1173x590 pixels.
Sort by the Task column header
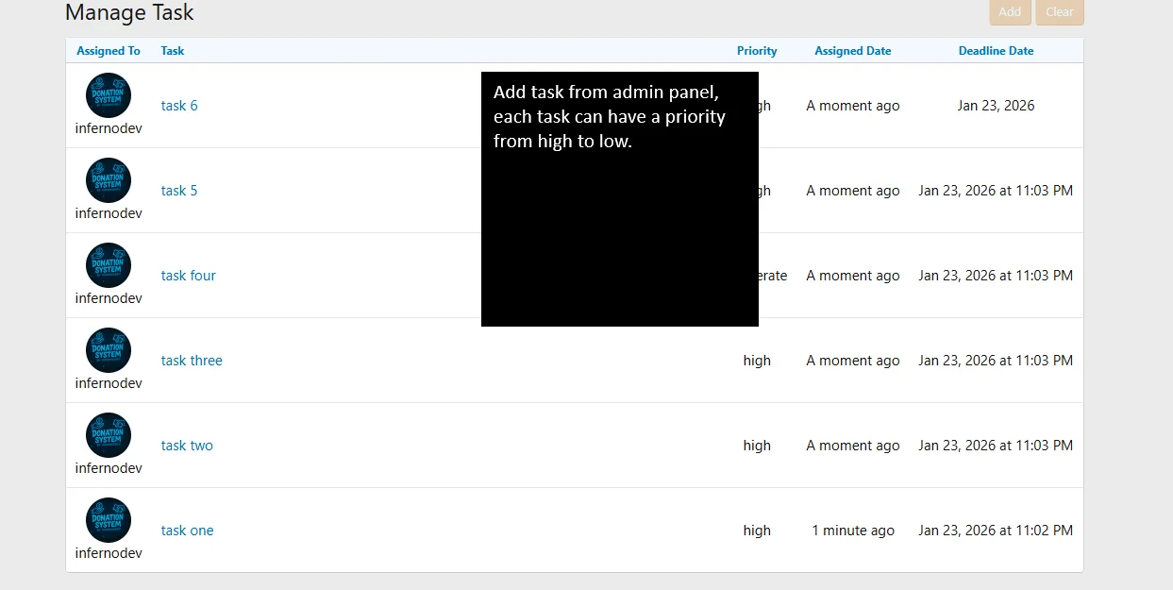point(173,51)
